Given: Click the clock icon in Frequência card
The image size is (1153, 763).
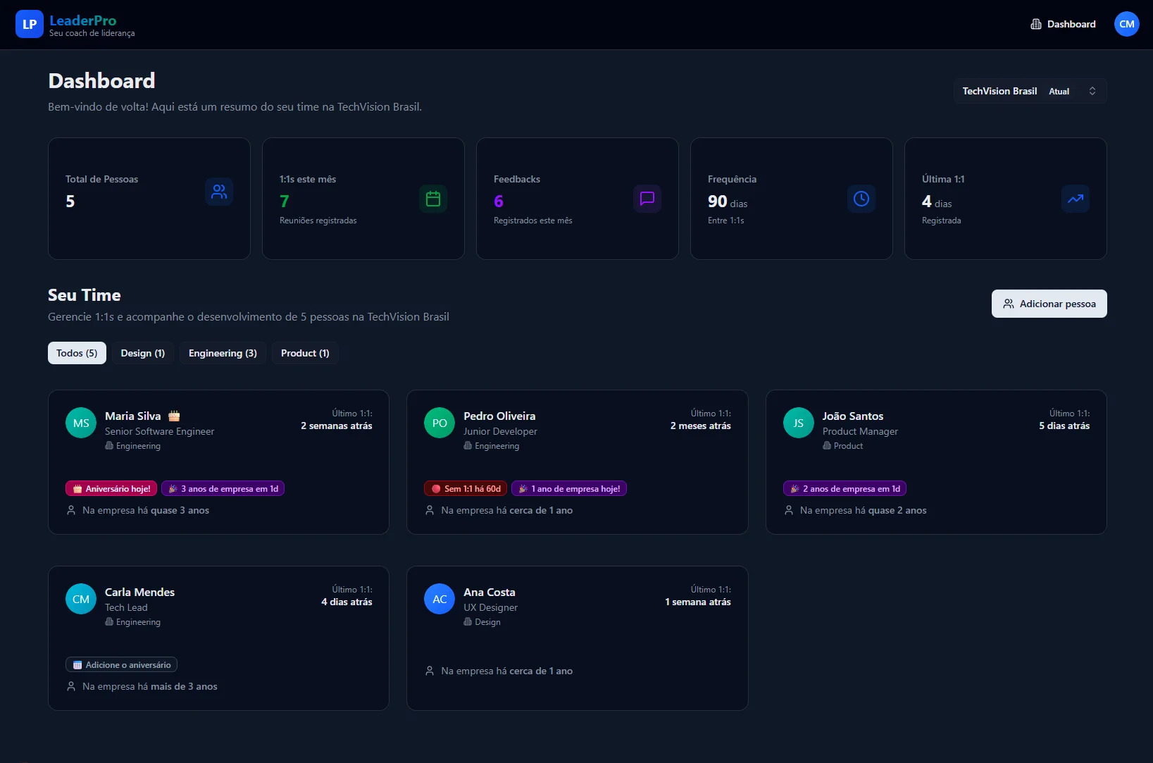Looking at the screenshot, I should [x=861, y=199].
